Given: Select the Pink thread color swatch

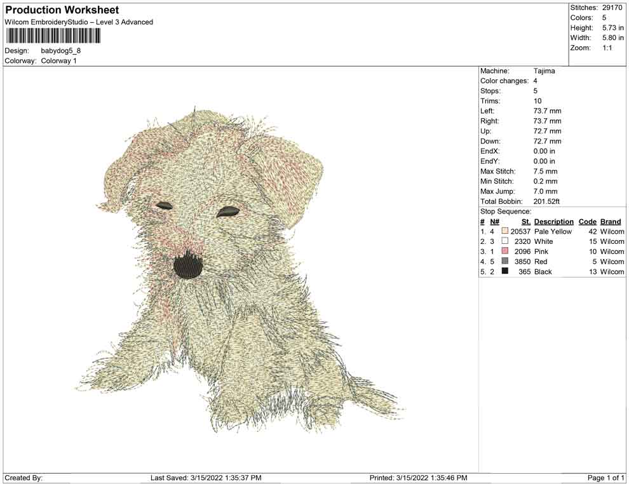Looking at the screenshot, I should click(504, 251).
